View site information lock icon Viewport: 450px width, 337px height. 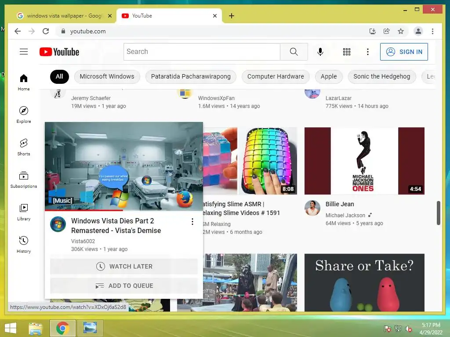coord(63,31)
